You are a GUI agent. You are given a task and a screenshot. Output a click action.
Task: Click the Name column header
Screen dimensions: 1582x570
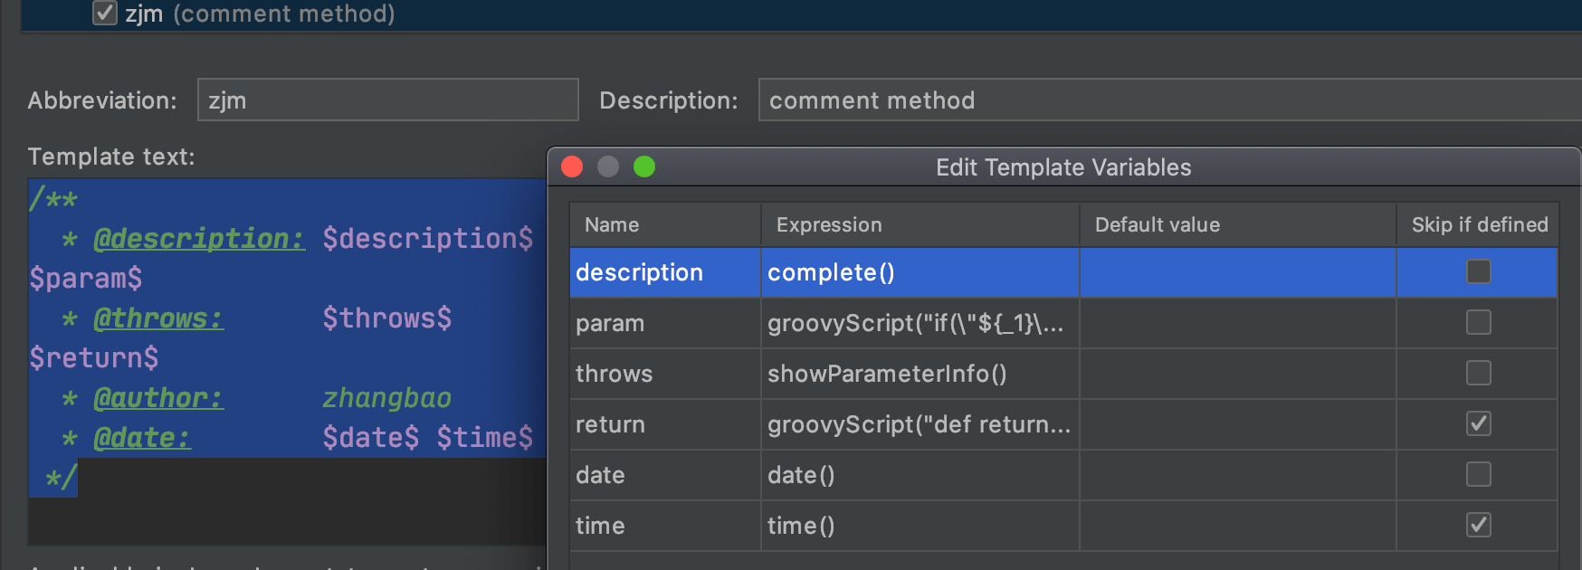click(665, 224)
